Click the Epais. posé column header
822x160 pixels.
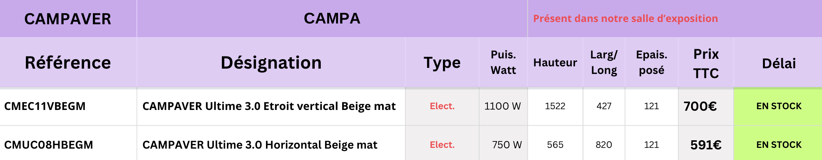652,63
